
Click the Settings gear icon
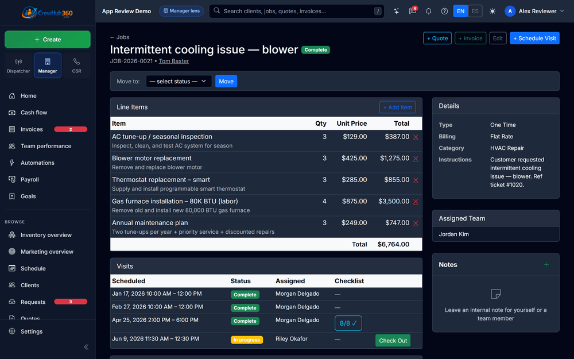click(x=12, y=331)
